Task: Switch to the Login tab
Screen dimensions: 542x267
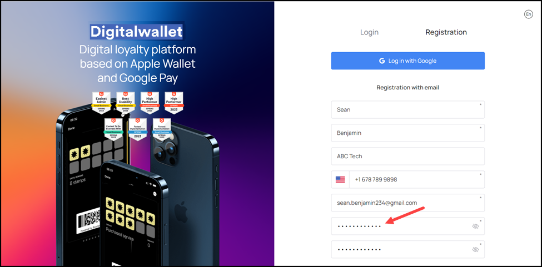Action: pyautogui.click(x=369, y=32)
